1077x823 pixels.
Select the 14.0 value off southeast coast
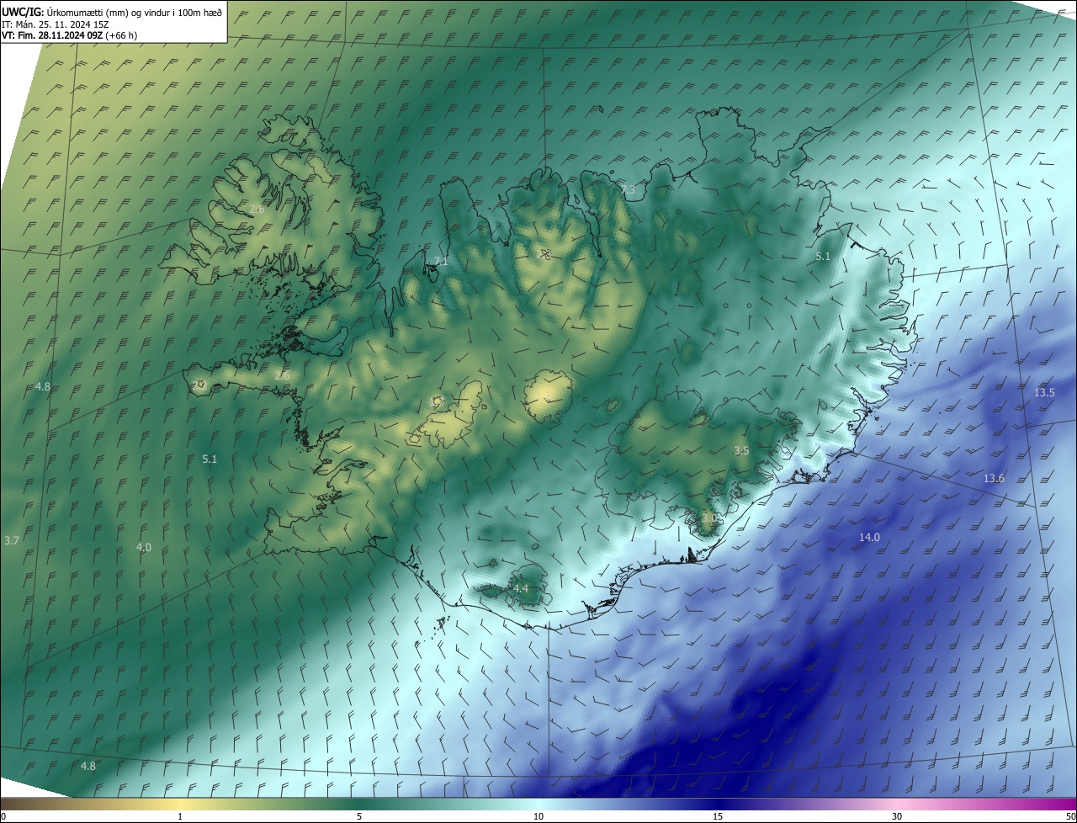pyautogui.click(x=869, y=537)
